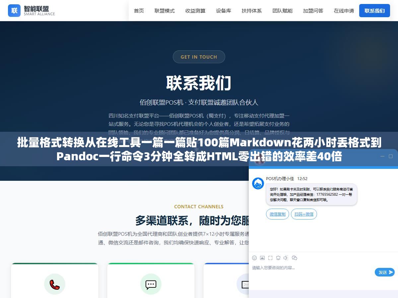Click the 智能联盟 logo icon

[x=14, y=11]
